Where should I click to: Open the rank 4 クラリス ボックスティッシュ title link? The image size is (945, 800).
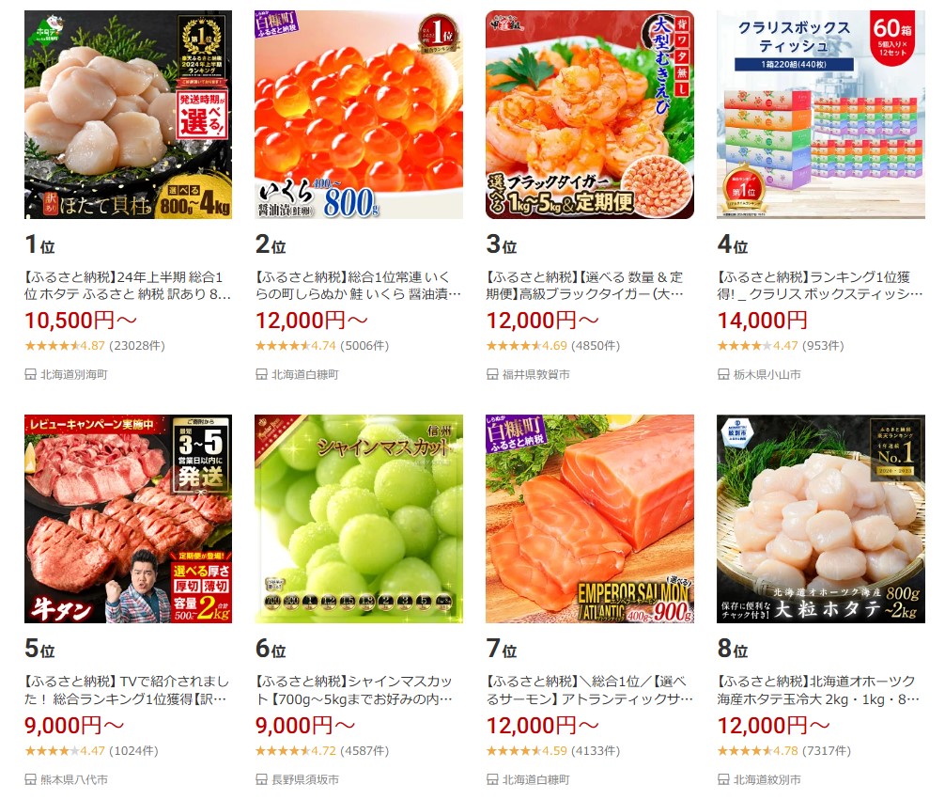pyautogui.click(x=820, y=286)
